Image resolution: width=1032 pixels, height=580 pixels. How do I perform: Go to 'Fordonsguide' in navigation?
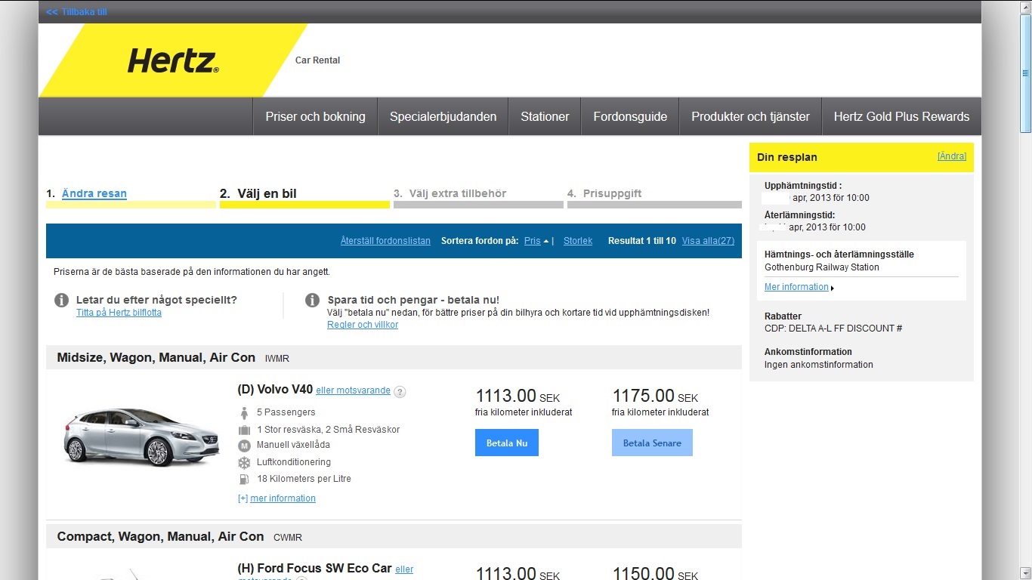630,116
